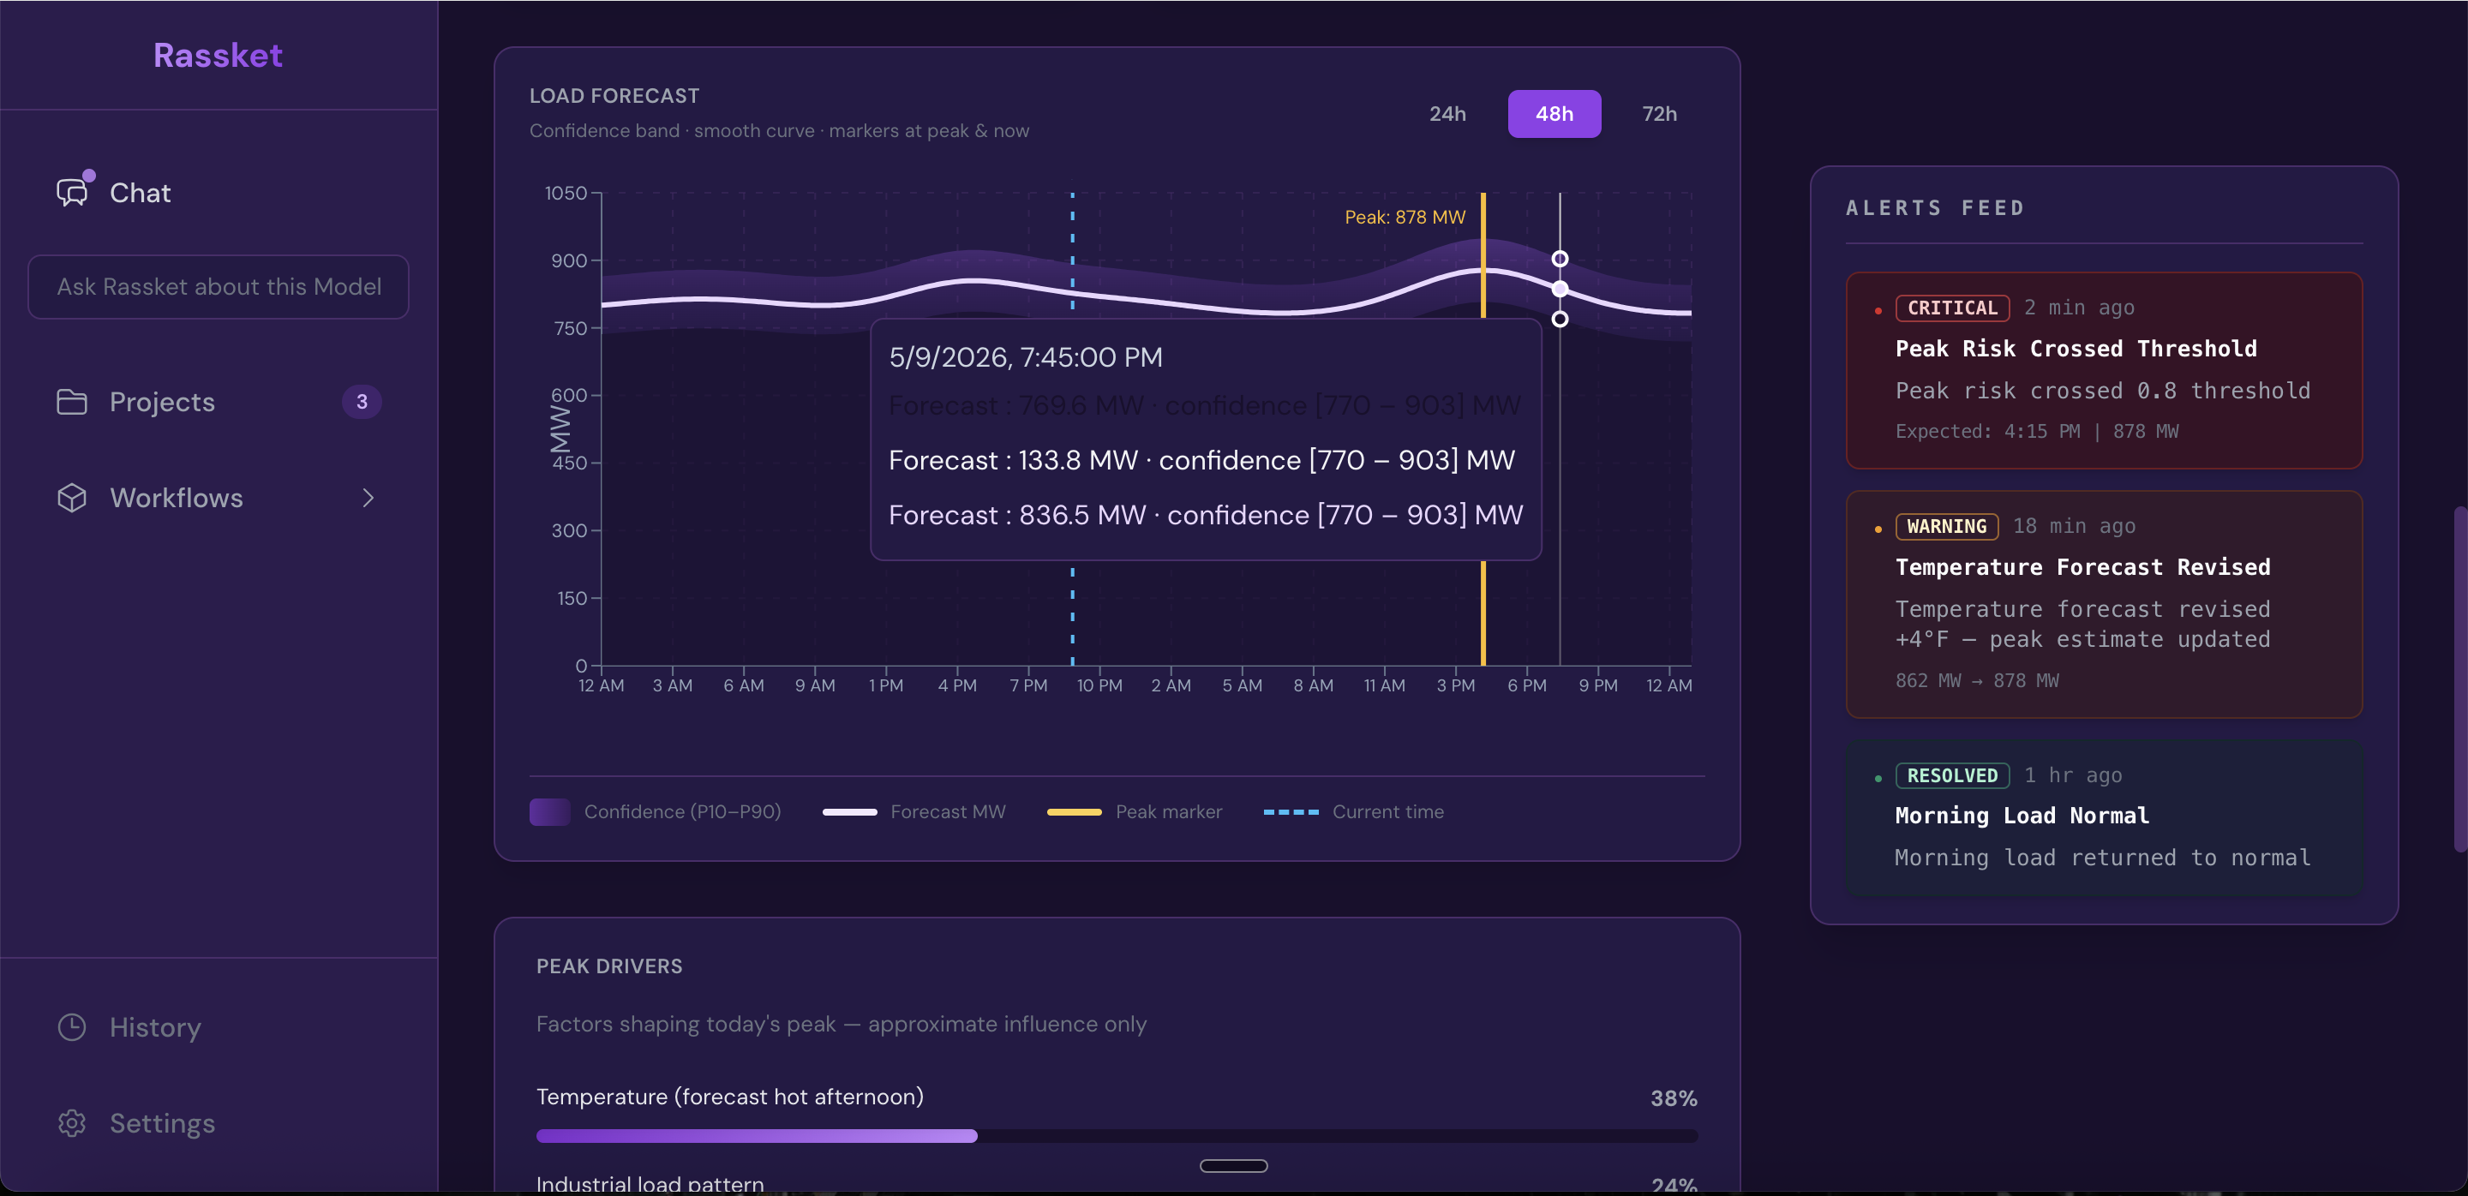
Task: Click the 862 MW → 878 MW text
Action: point(1976,680)
